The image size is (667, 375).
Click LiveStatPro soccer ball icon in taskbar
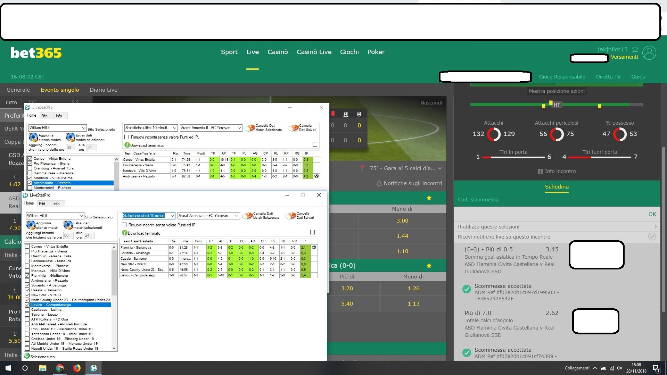coord(93,368)
